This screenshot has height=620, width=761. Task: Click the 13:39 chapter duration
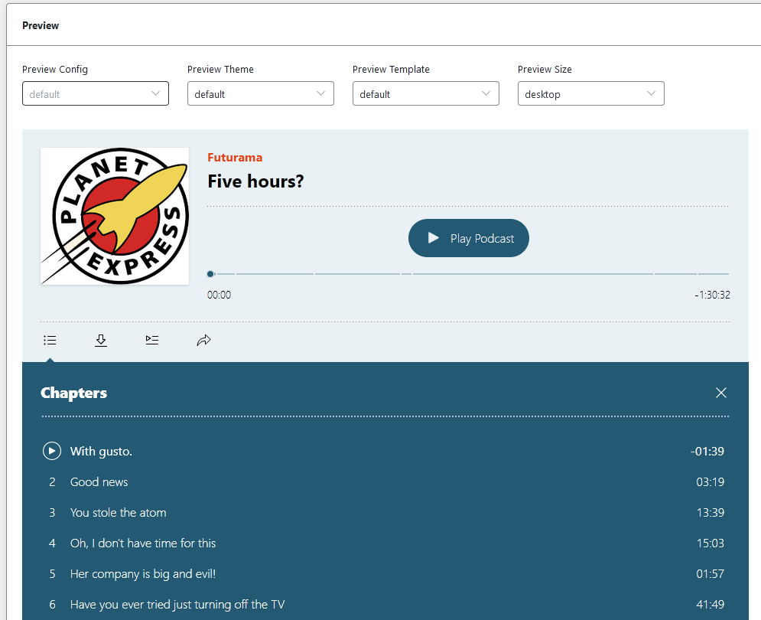[710, 513]
